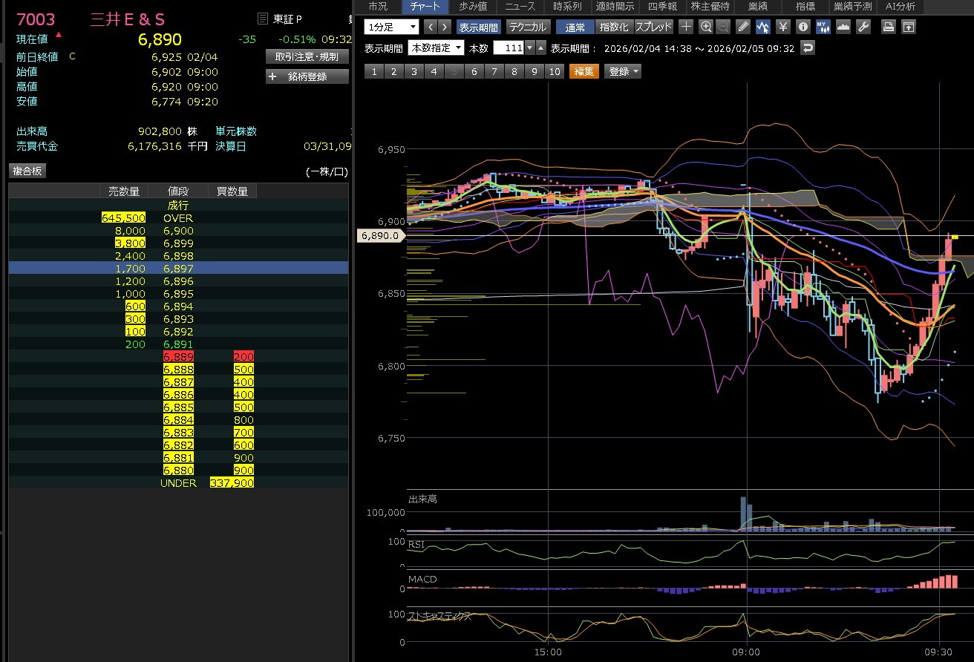Switch chart mode to スプレッド
Image resolution: width=974 pixels, height=662 pixels.
click(x=653, y=27)
